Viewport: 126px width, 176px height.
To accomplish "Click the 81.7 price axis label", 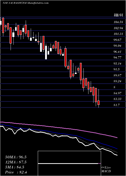I will [117, 105].
